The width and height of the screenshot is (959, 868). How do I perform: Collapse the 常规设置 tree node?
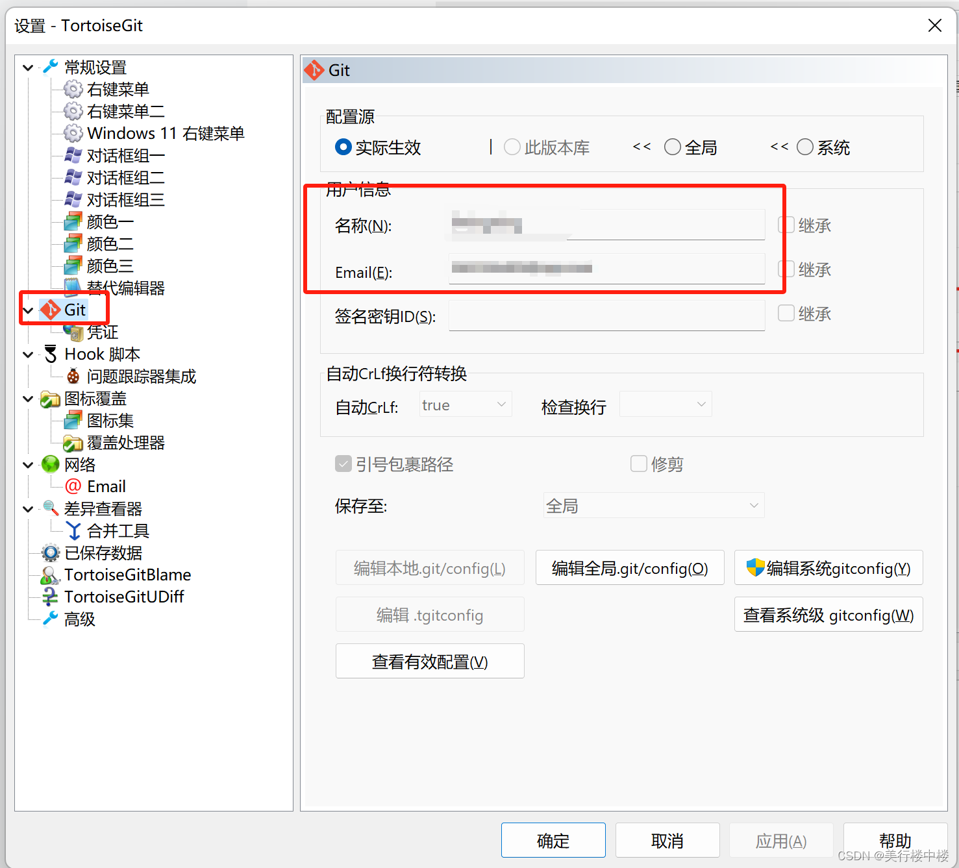click(28, 68)
